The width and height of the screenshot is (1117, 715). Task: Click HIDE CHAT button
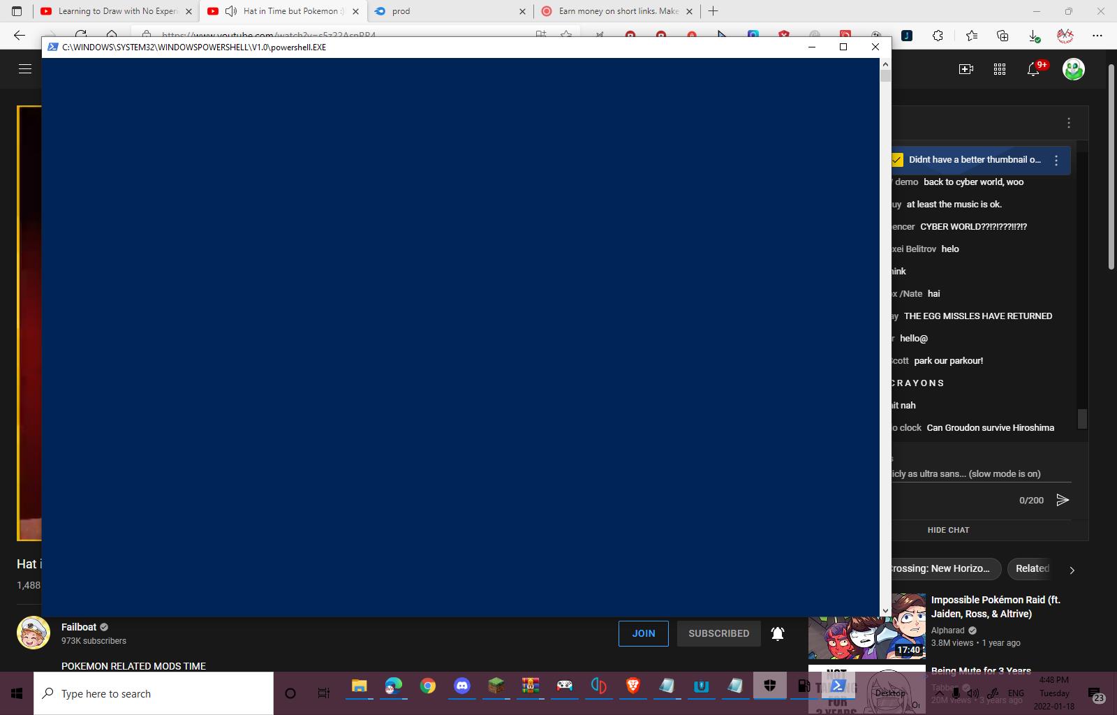pos(948,530)
